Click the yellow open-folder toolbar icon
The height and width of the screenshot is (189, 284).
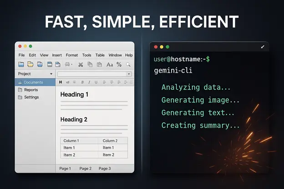coord(30,64)
